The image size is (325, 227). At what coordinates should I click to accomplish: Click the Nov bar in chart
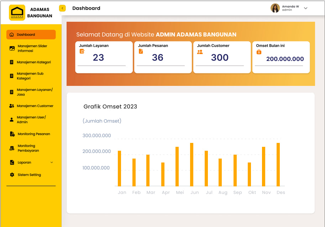point(264,166)
